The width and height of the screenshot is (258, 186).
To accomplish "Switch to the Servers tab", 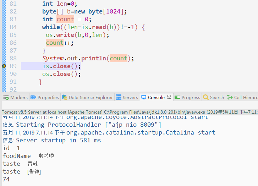I will point(127,98).
